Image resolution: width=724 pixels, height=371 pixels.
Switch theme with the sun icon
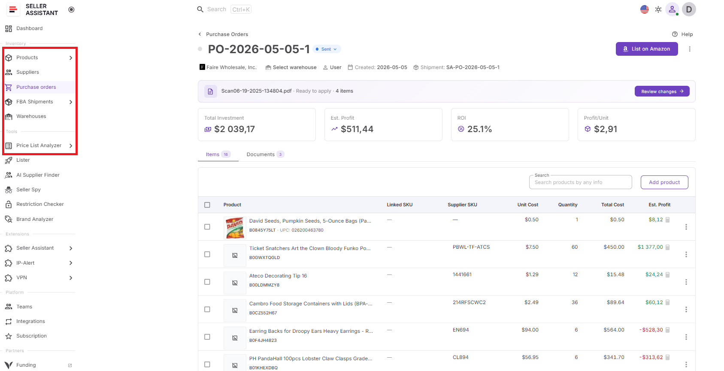[658, 9]
